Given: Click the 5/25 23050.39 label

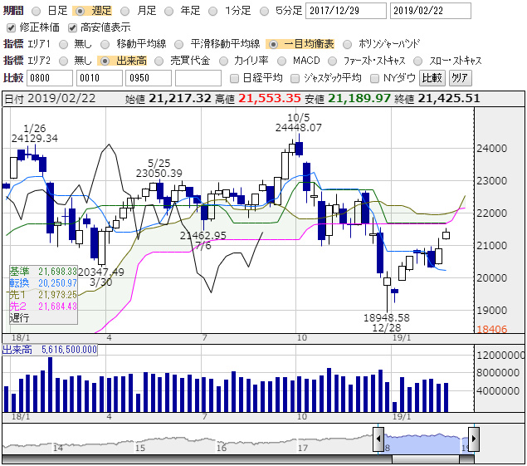Looking at the screenshot, I should [x=159, y=169].
